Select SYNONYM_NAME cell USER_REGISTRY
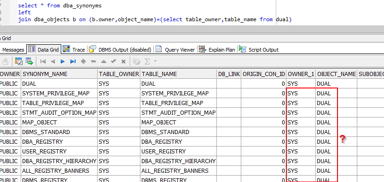Image resolution: width=384 pixels, height=182 pixels. click(59, 152)
